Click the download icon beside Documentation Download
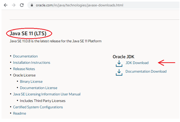The height and width of the screenshot is (122, 180). (x=119, y=72)
